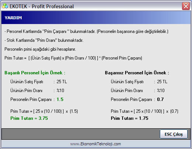Screen dimensions: 192x149
Task: Click the Personelin primi aşağıdaki gibi hesaplanır text
Action: pyautogui.click(x=40, y=49)
